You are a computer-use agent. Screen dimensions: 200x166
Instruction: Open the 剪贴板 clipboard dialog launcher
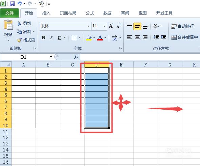click(x=35, y=48)
